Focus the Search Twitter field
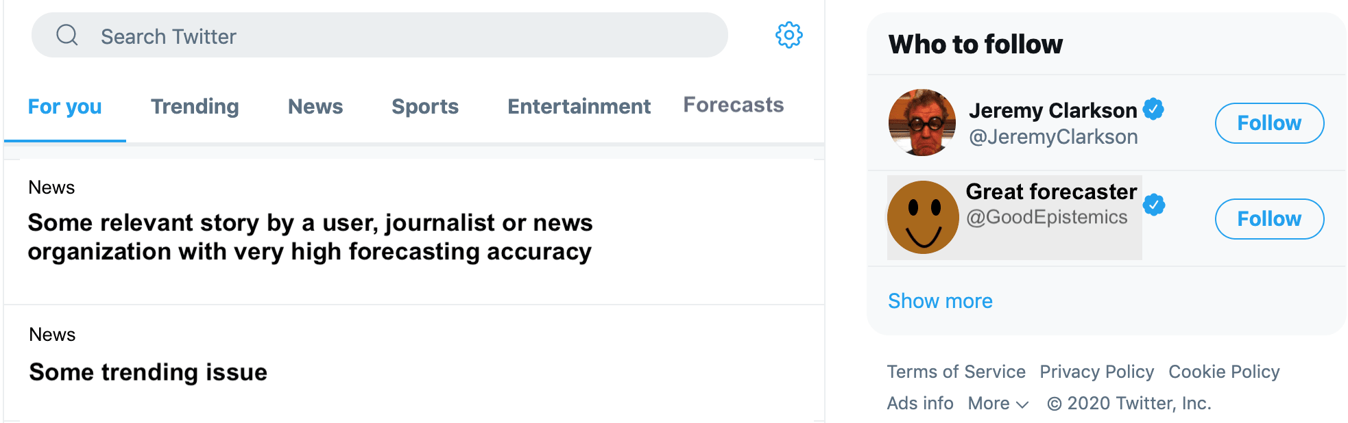The height and width of the screenshot is (423, 1348). [x=380, y=35]
